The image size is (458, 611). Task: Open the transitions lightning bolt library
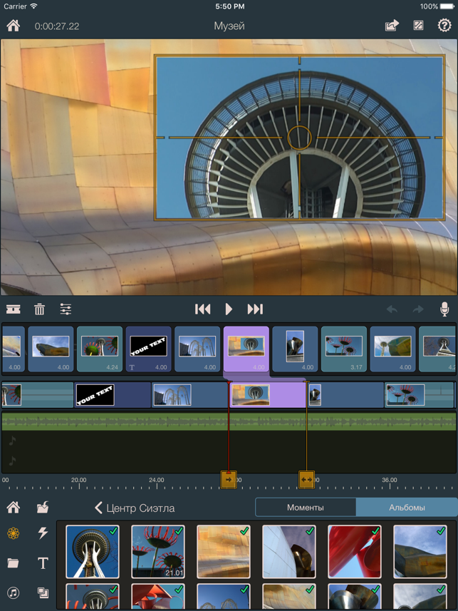pos(43,533)
